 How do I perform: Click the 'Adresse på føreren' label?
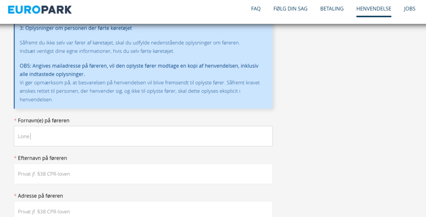[40, 196]
